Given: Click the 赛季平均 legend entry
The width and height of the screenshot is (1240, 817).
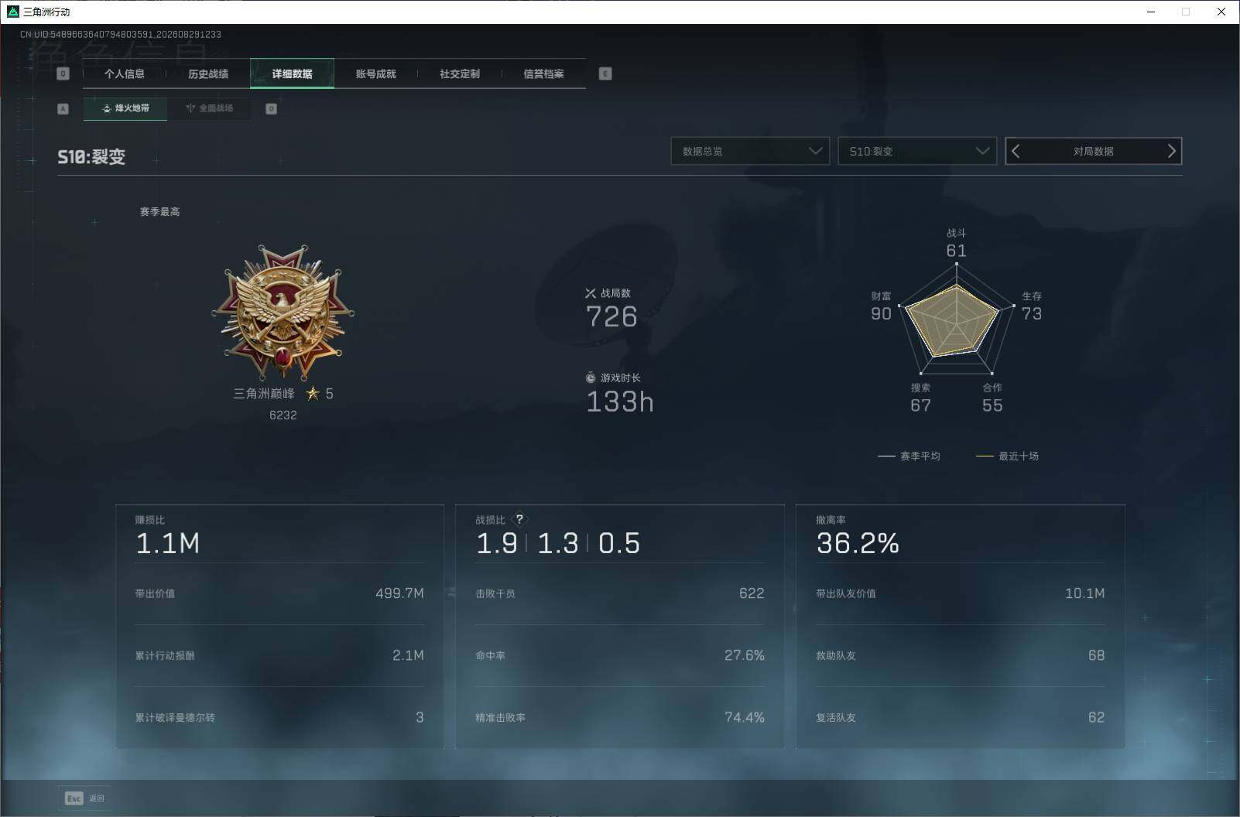Looking at the screenshot, I should point(909,456).
